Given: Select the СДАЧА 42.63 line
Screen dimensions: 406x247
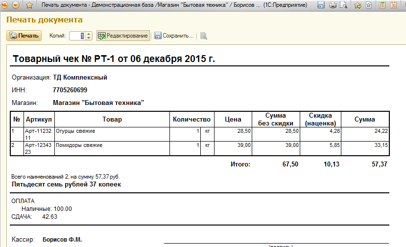Looking at the screenshot, I should tap(34, 217).
